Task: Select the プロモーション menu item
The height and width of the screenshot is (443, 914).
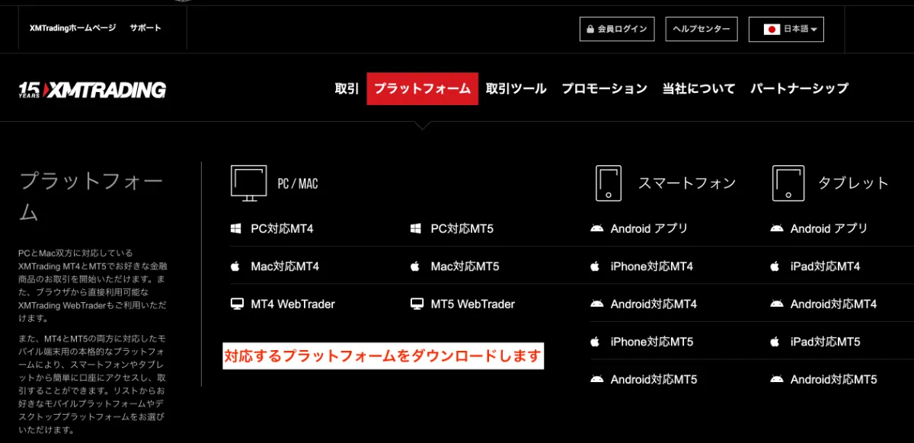Action: pyautogui.click(x=604, y=88)
